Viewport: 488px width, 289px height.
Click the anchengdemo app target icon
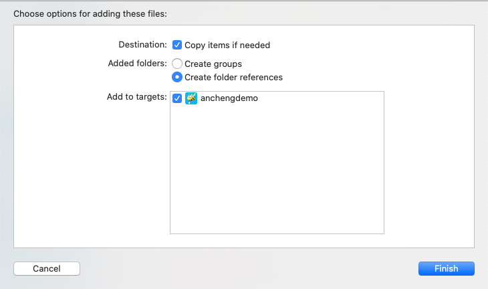[191, 98]
